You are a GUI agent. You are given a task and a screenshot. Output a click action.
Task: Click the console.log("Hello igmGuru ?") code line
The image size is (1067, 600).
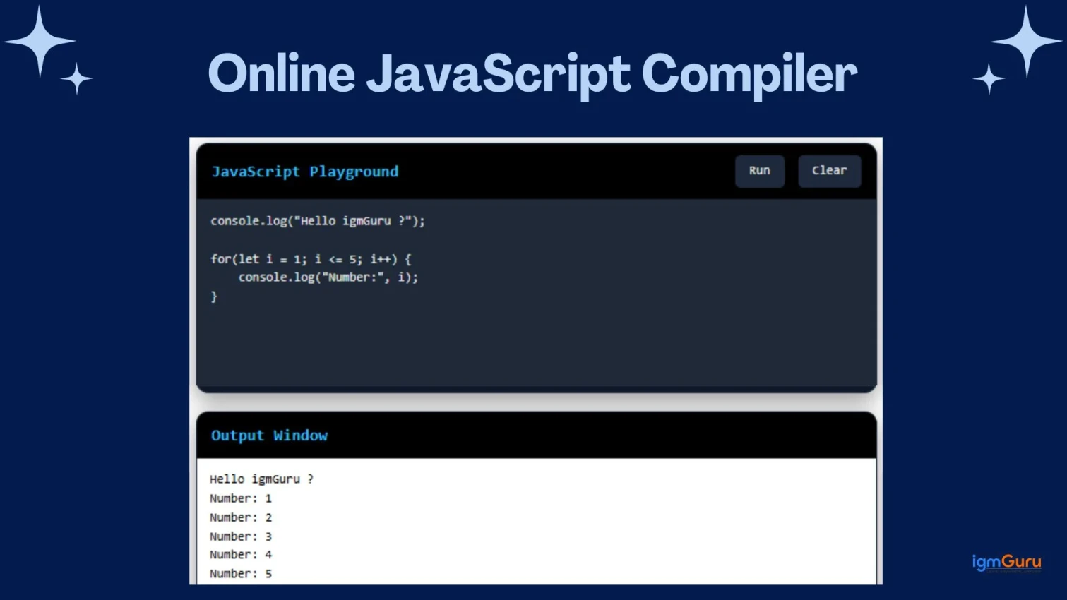[x=318, y=221]
